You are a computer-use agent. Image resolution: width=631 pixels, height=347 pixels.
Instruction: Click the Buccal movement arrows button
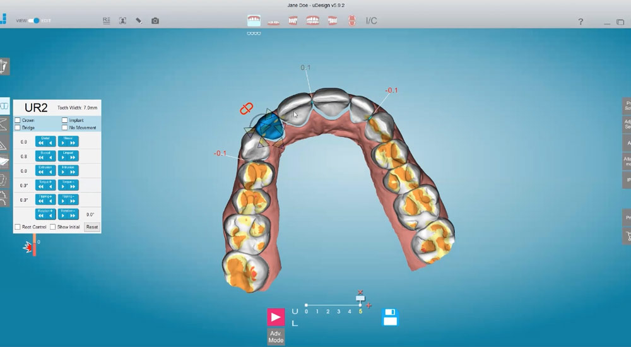45,156
